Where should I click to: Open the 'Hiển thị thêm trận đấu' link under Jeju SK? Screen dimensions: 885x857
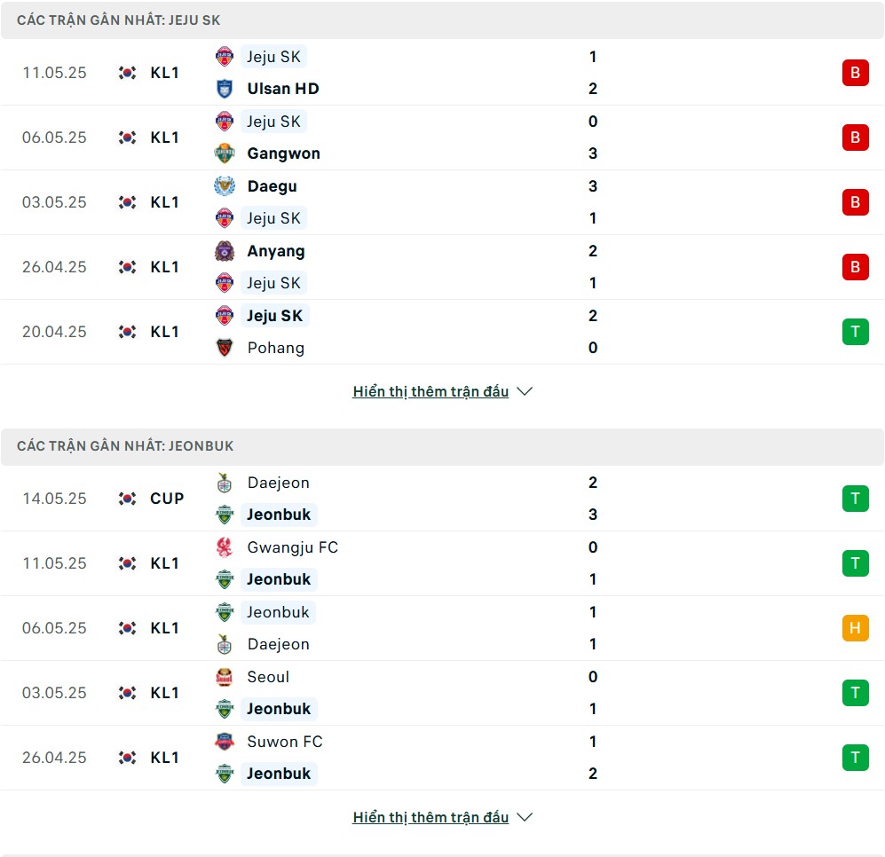[431, 391]
